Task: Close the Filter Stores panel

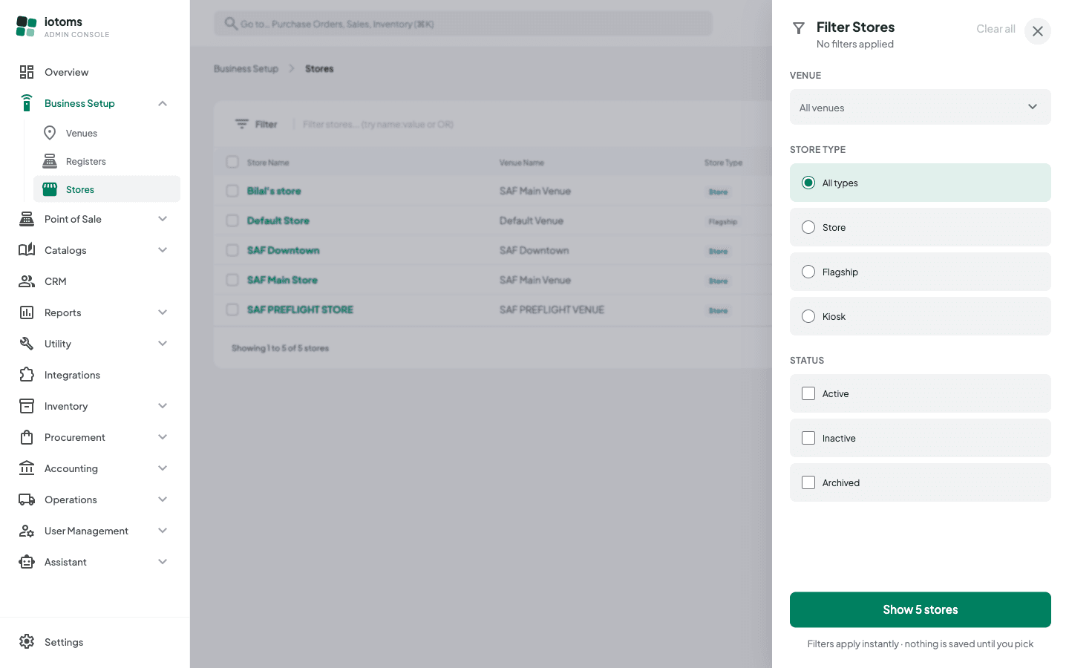Action: coord(1038,31)
